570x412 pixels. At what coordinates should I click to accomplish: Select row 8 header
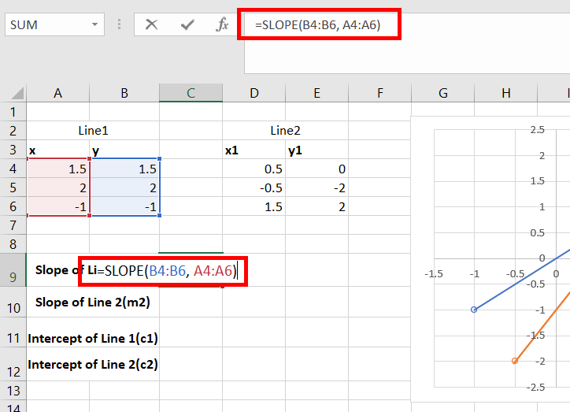(13, 244)
